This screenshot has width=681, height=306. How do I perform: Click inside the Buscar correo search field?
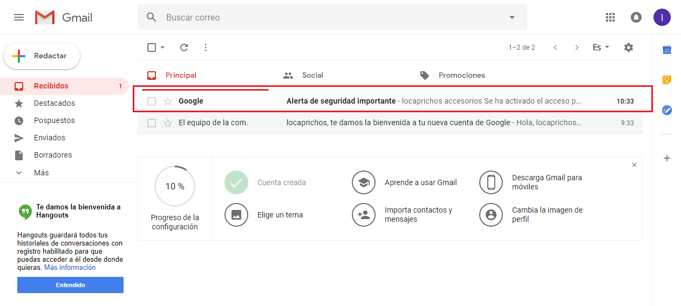click(324, 17)
